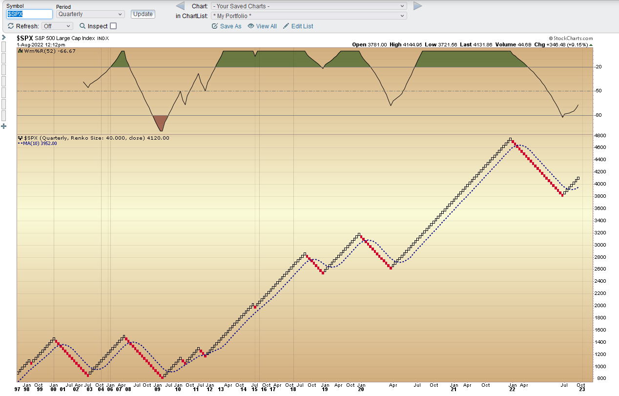Click the View All link

tap(266, 26)
